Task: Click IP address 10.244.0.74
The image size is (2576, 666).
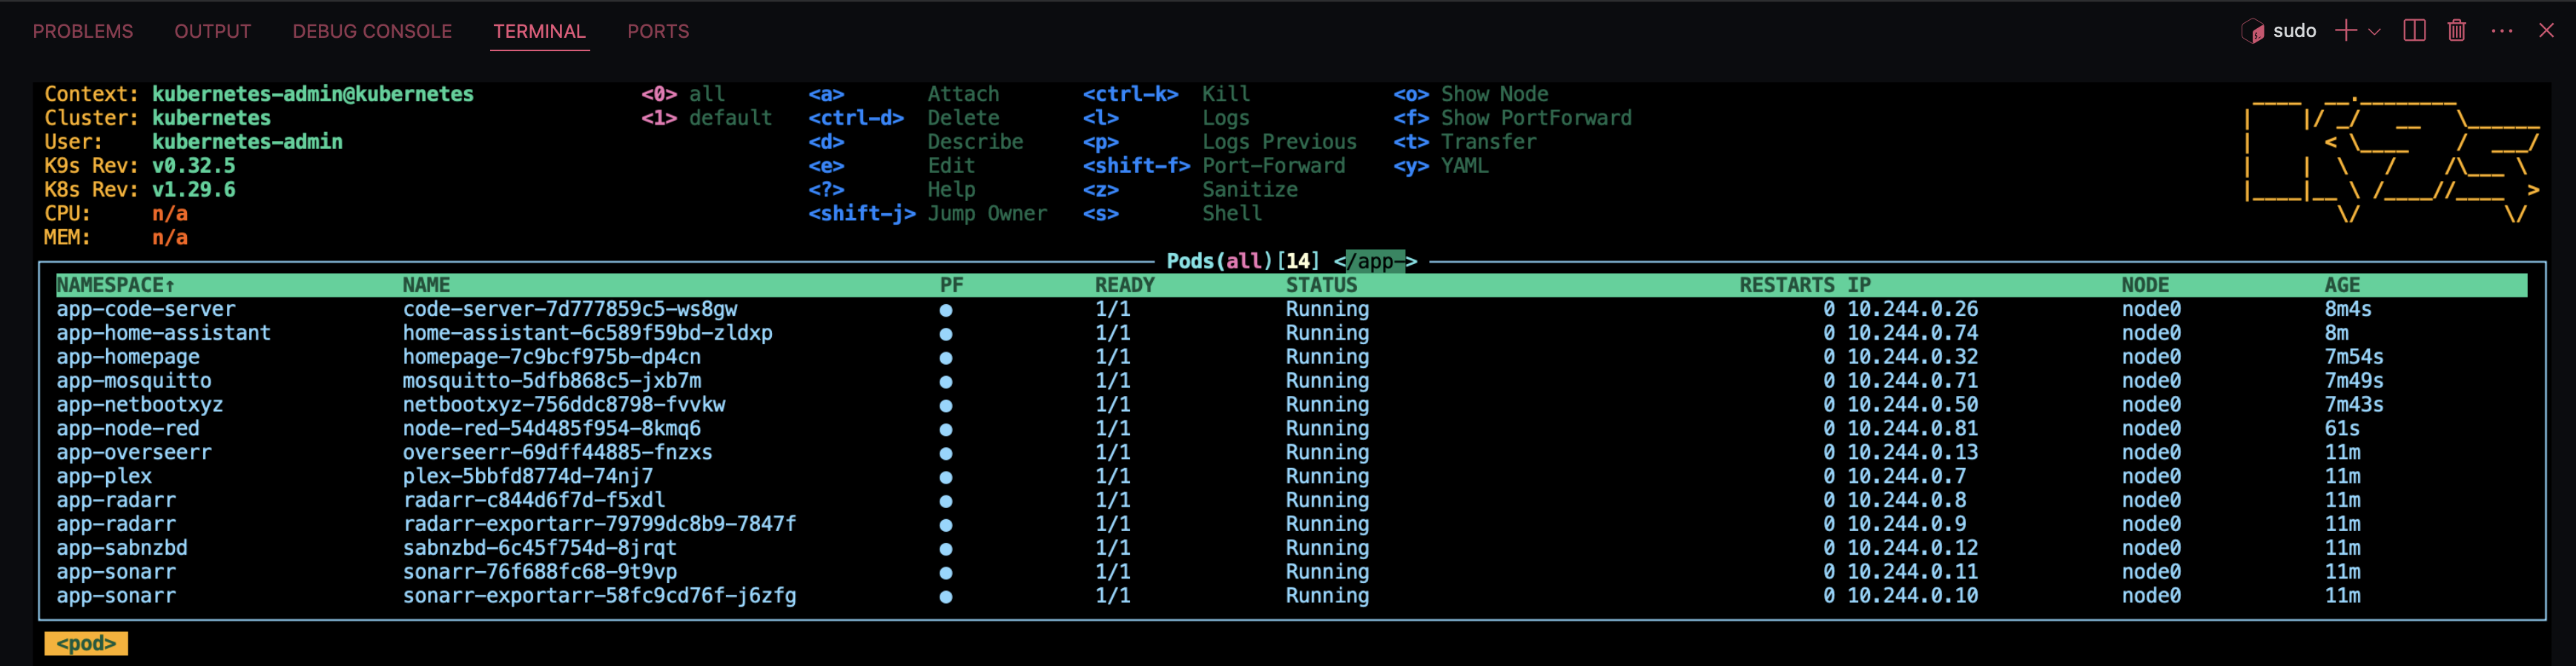Action: (x=1912, y=333)
